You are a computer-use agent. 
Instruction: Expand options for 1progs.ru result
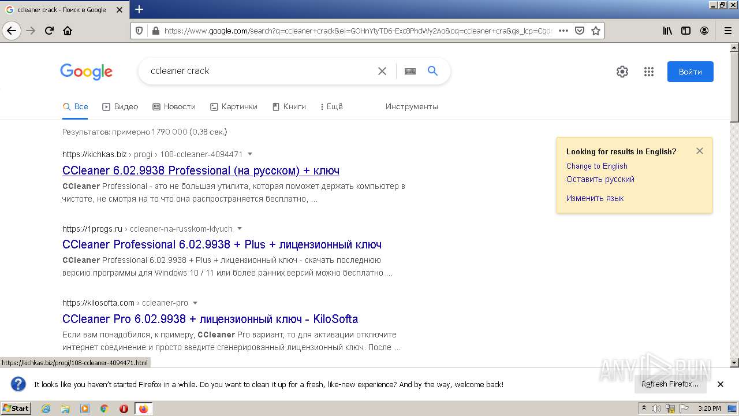point(240,229)
